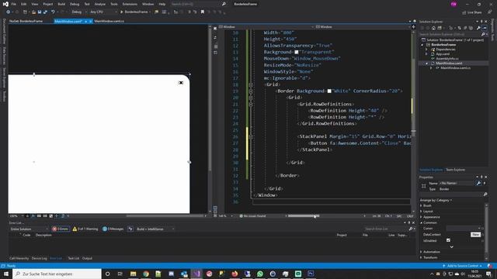Click the Home icon in Solution Explorer
The width and height of the screenshot is (497, 279).
(x=433, y=28)
